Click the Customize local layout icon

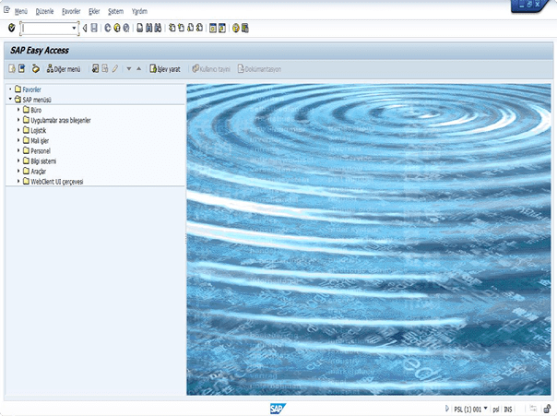(245, 29)
